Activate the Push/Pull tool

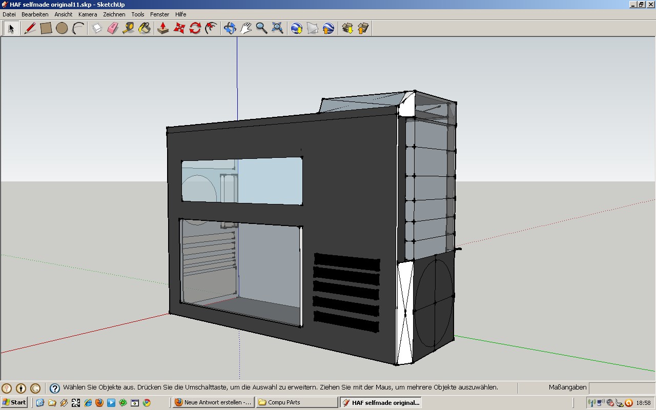(x=163, y=28)
